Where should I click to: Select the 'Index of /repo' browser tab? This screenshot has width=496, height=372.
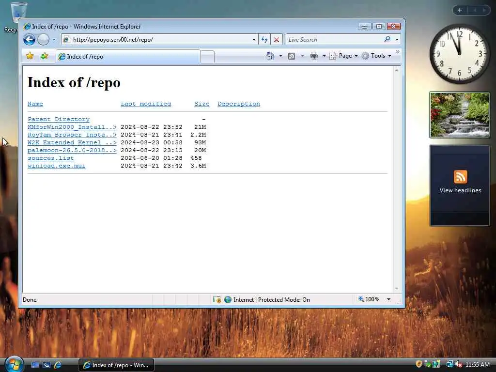click(128, 57)
